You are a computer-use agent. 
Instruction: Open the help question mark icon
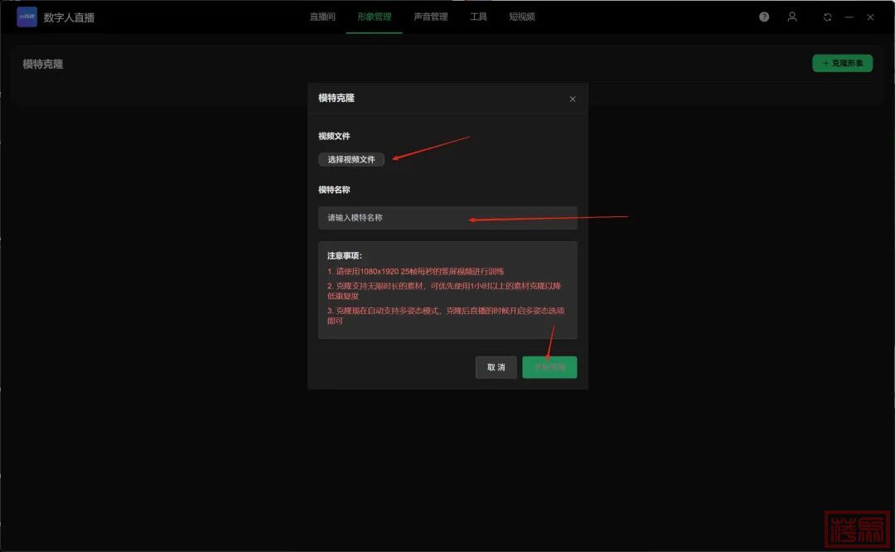tap(764, 17)
